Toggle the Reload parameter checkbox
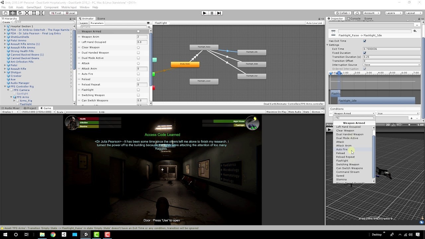 click(138, 79)
